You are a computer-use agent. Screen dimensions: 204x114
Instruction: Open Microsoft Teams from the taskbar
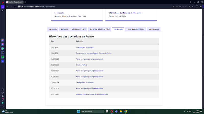pos(116,111)
